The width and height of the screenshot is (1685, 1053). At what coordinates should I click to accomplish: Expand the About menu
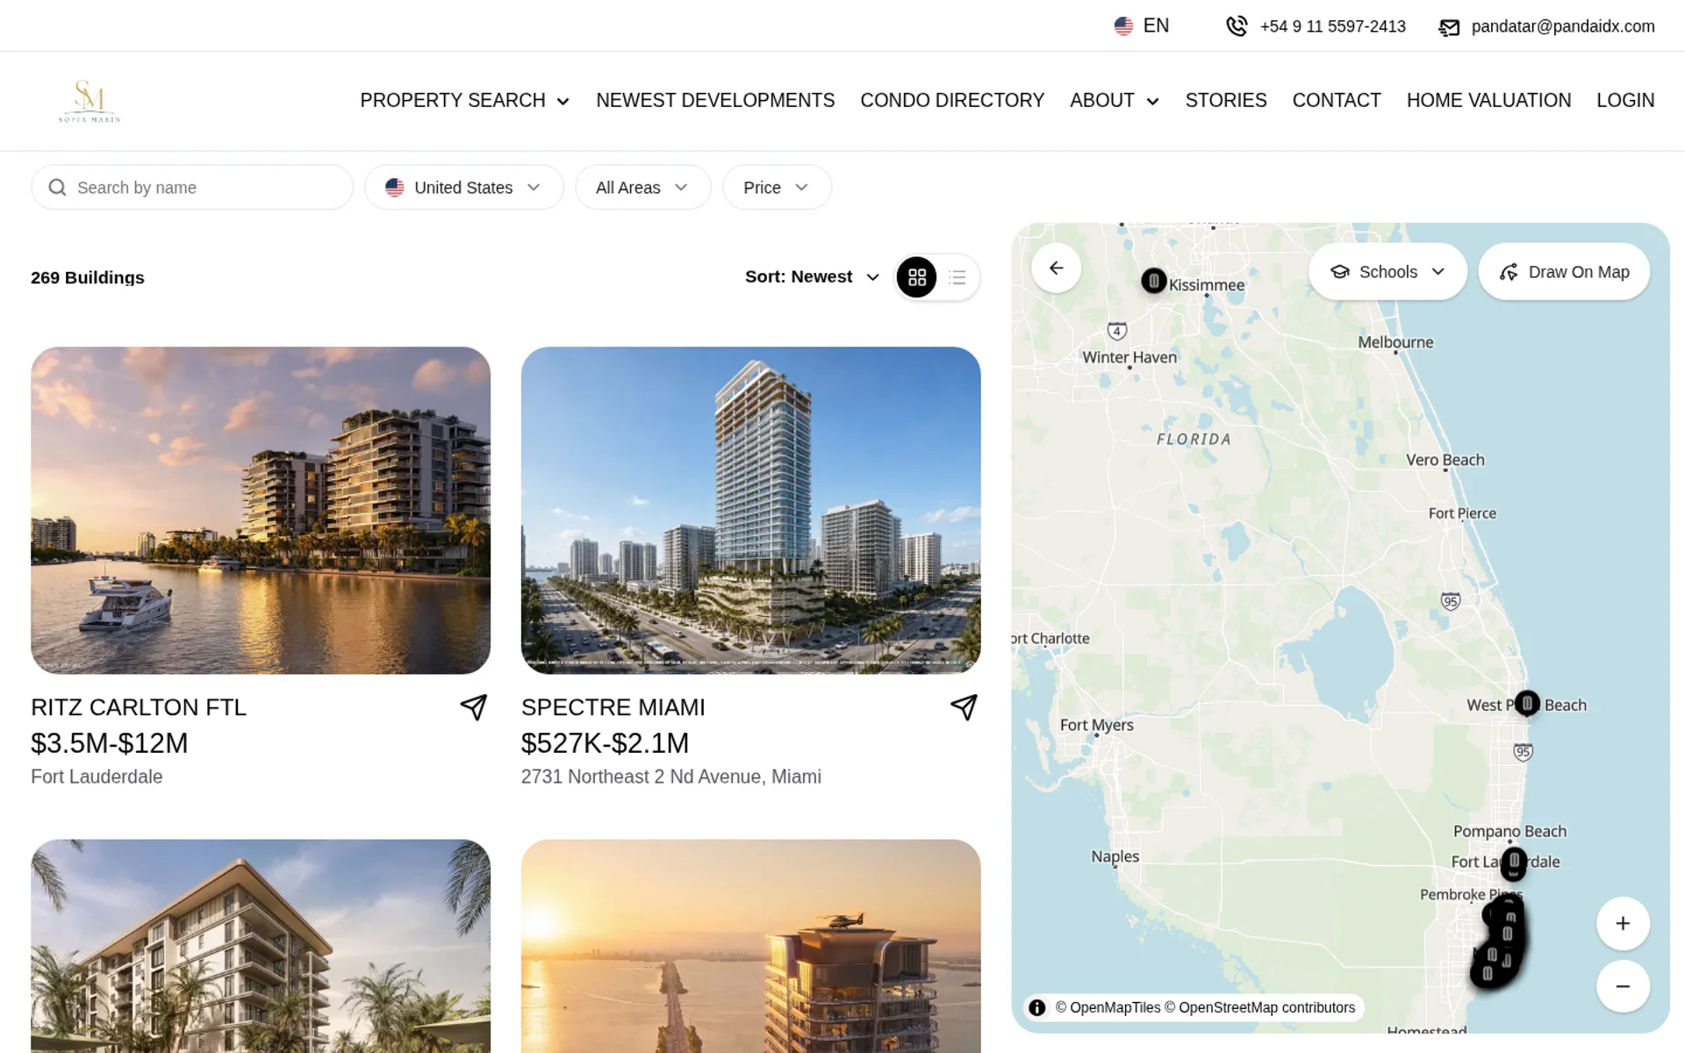pos(1115,101)
